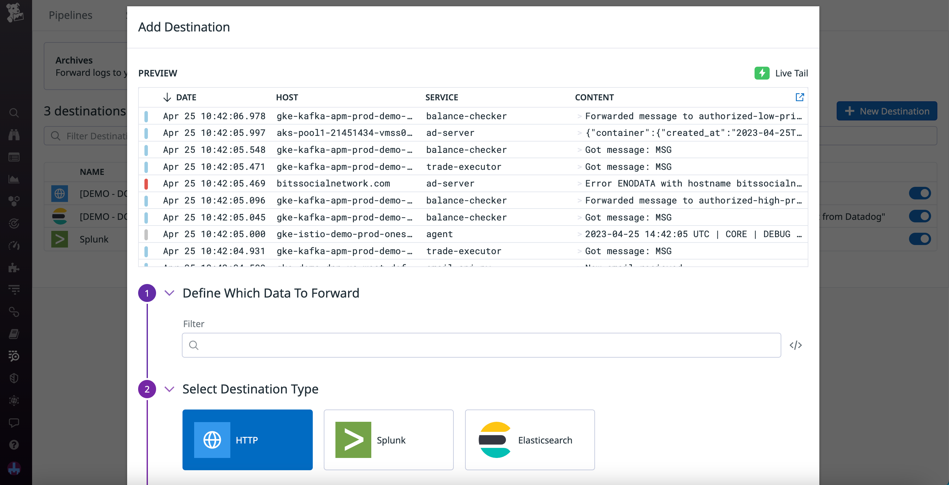This screenshot has height=485, width=949.
Task: Switch to the Pipelines tab
Action: coord(70,15)
